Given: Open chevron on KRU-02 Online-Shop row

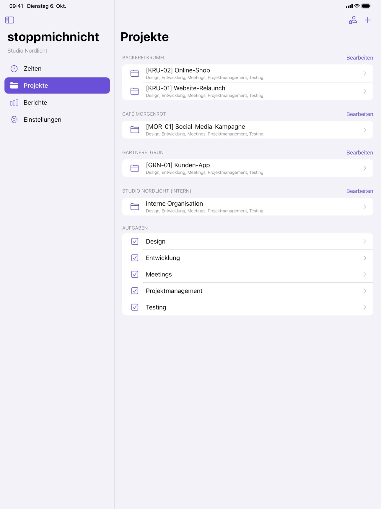Looking at the screenshot, I should (x=365, y=73).
